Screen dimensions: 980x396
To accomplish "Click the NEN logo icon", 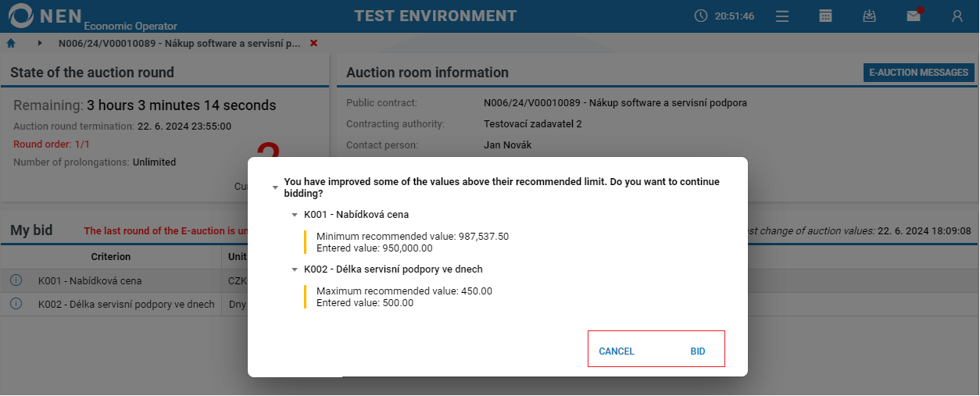I will [20, 16].
